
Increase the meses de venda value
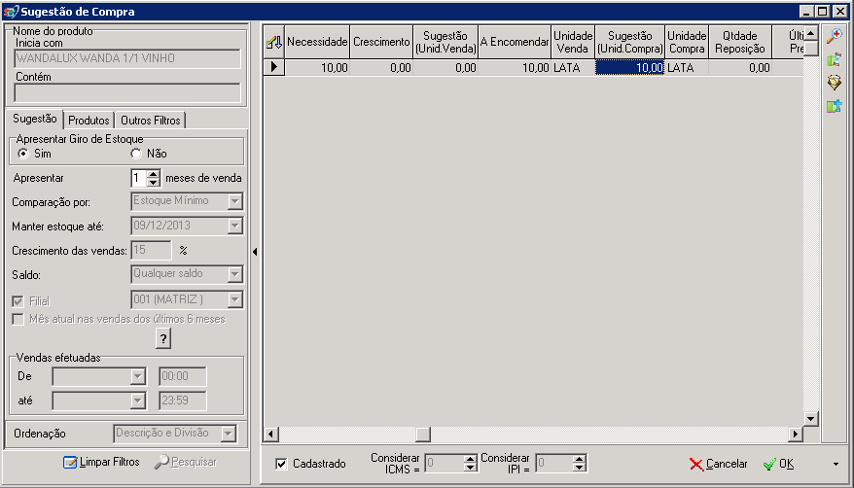(x=154, y=174)
